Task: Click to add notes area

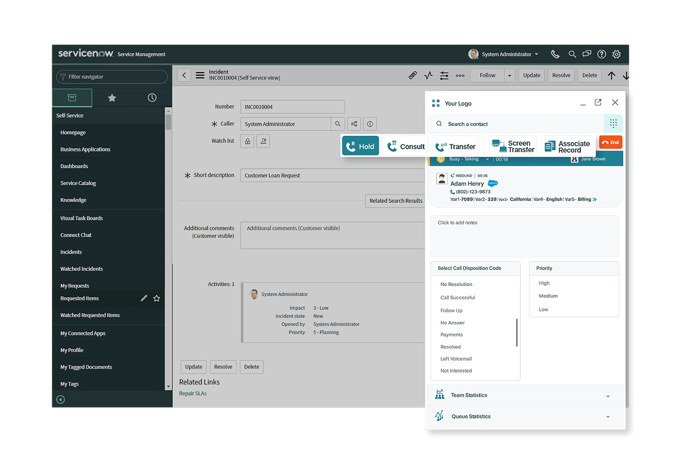Action: (524, 236)
